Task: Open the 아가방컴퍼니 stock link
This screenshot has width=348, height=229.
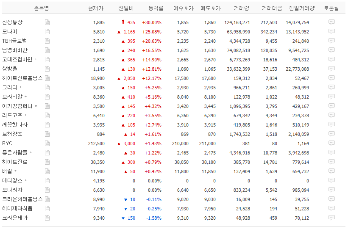Action: (x=17, y=106)
